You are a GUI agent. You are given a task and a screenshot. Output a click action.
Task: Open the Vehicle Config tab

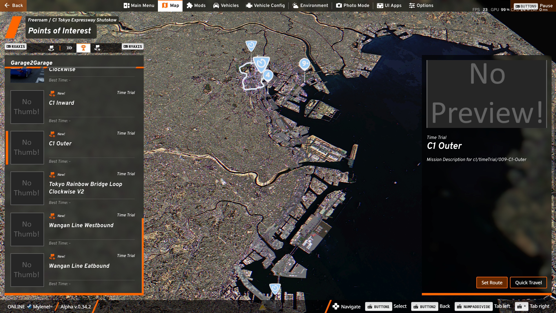click(265, 6)
